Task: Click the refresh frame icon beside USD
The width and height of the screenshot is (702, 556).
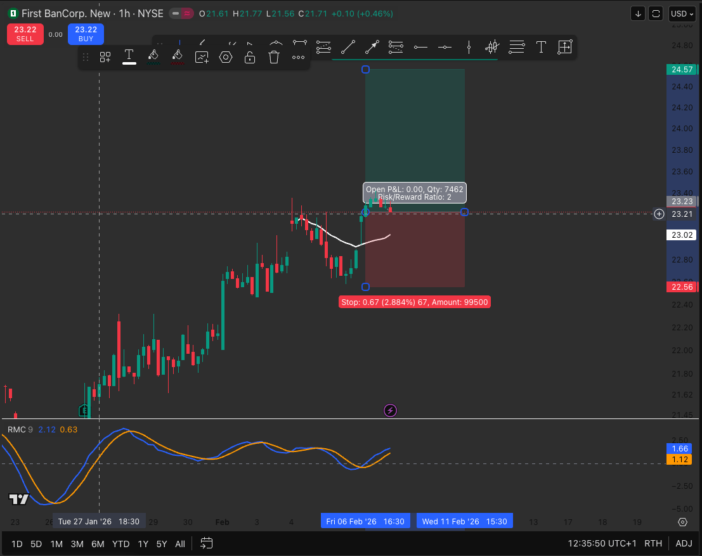Action: (x=656, y=14)
